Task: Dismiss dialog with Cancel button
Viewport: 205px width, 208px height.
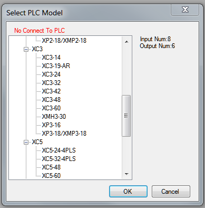Action: [171, 191]
